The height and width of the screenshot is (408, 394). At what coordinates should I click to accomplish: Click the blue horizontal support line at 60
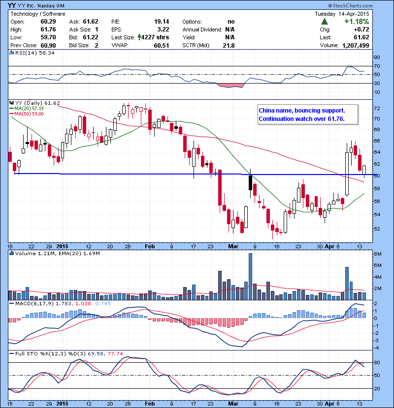click(196, 174)
